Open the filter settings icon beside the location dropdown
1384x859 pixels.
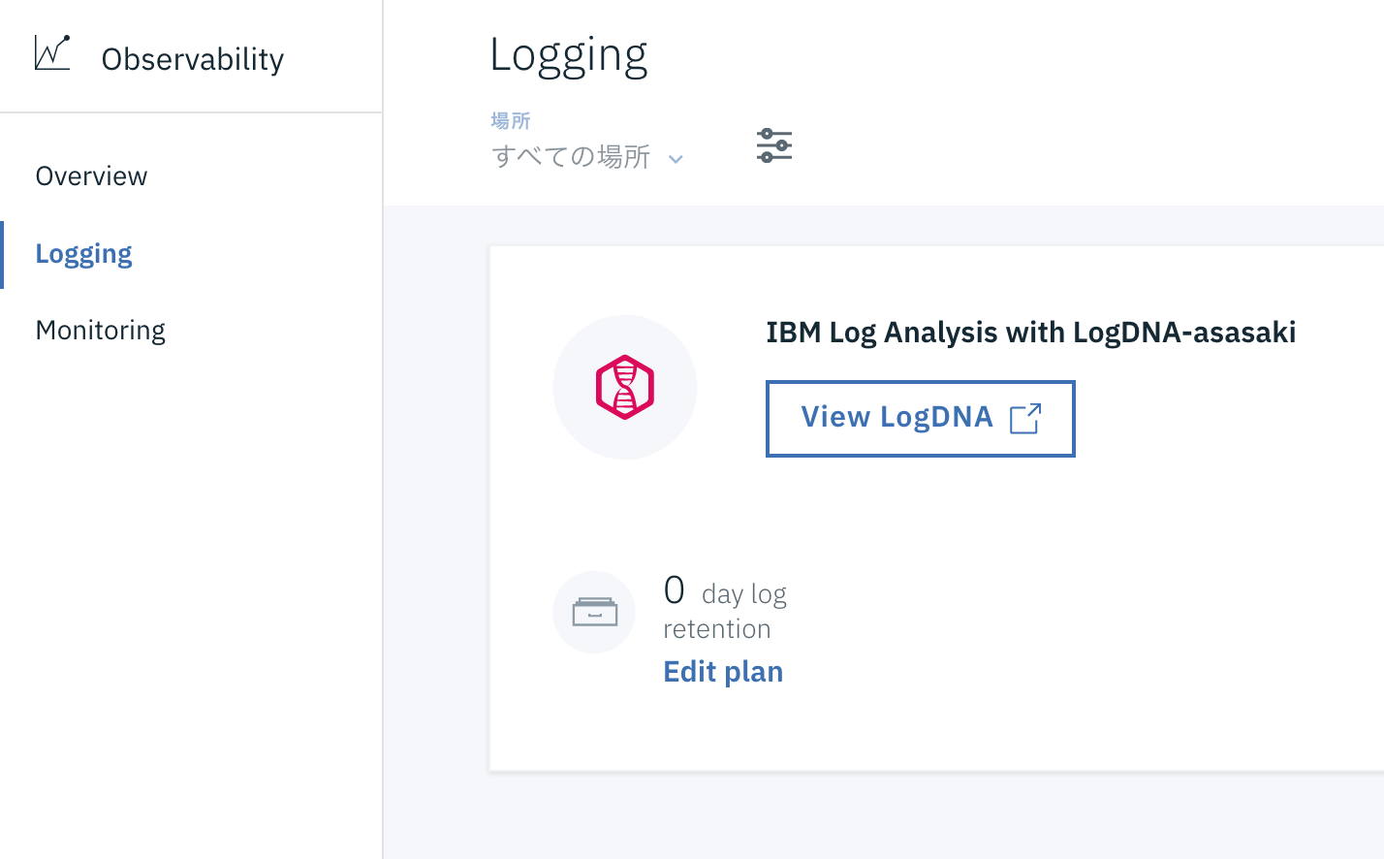(773, 144)
